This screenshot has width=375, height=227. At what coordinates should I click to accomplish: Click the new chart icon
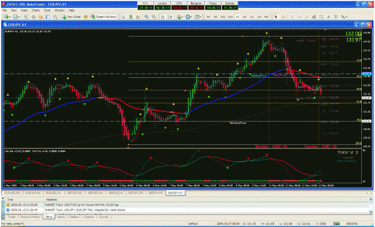coord(6,17)
